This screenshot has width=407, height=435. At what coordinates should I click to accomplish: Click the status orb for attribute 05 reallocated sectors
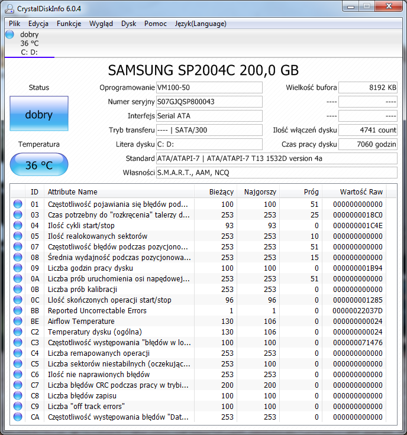(18, 236)
